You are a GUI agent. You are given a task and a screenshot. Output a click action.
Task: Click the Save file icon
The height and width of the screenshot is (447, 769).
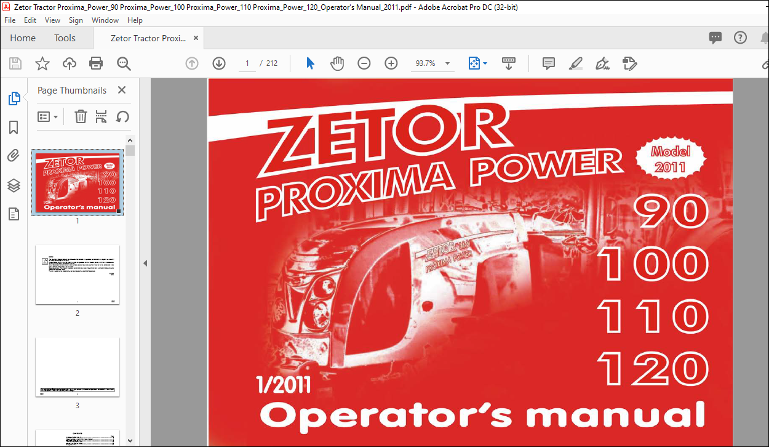tap(15, 63)
